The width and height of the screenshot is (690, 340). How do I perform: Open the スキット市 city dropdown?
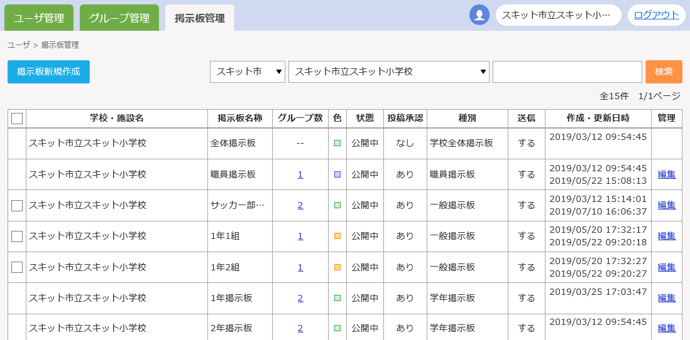tap(248, 72)
